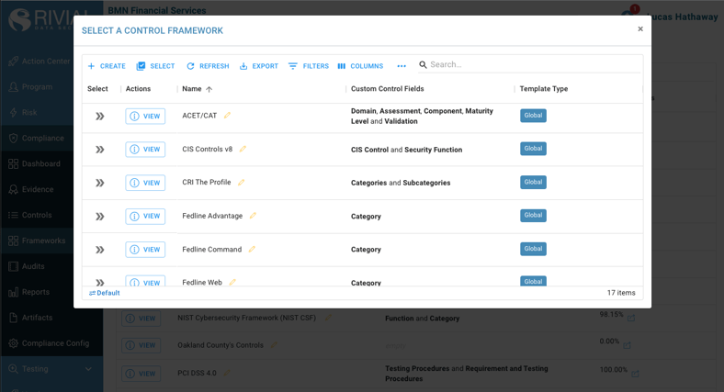This screenshot has width=724, height=392.
Task: Select the CIS Controls v8 double chevron
Action: click(x=100, y=150)
